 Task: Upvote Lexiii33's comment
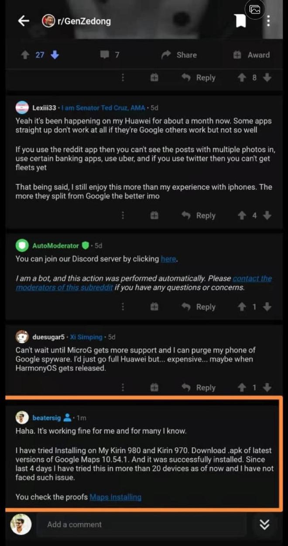(241, 216)
